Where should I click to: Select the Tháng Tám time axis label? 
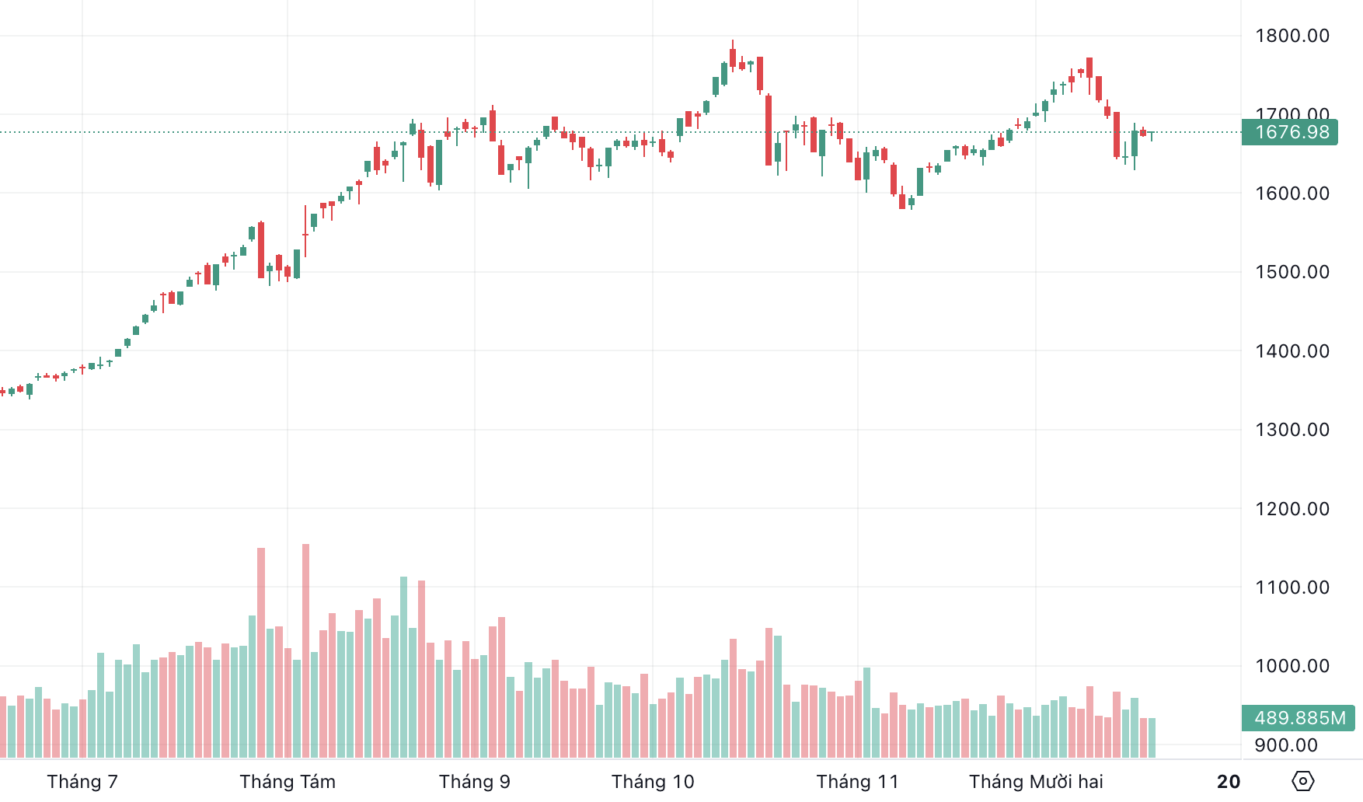click(288, 782)
